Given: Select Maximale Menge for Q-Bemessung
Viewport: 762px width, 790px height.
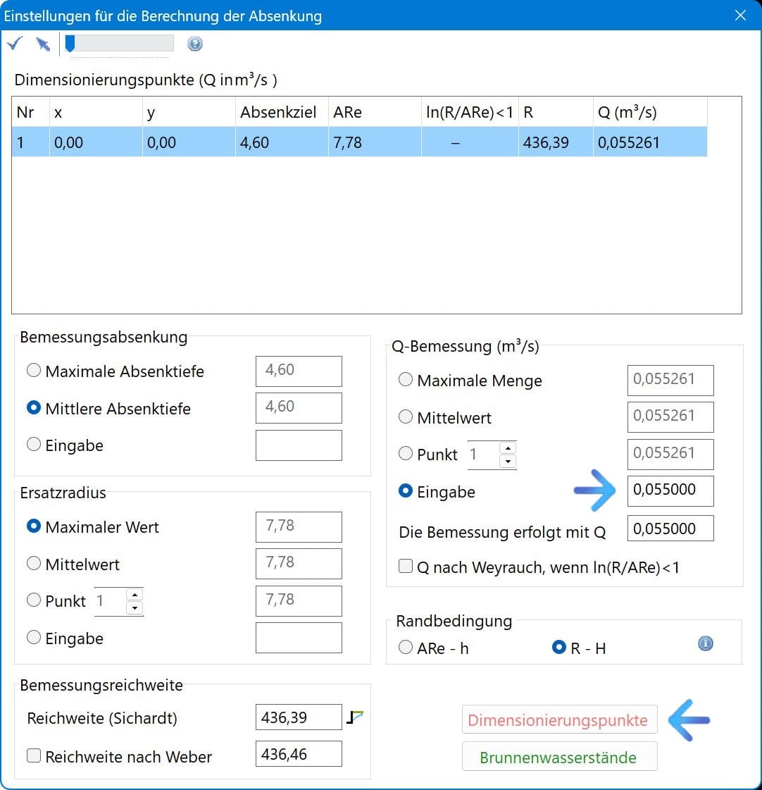Looking at the screenshot, I should tap(406, 380).
